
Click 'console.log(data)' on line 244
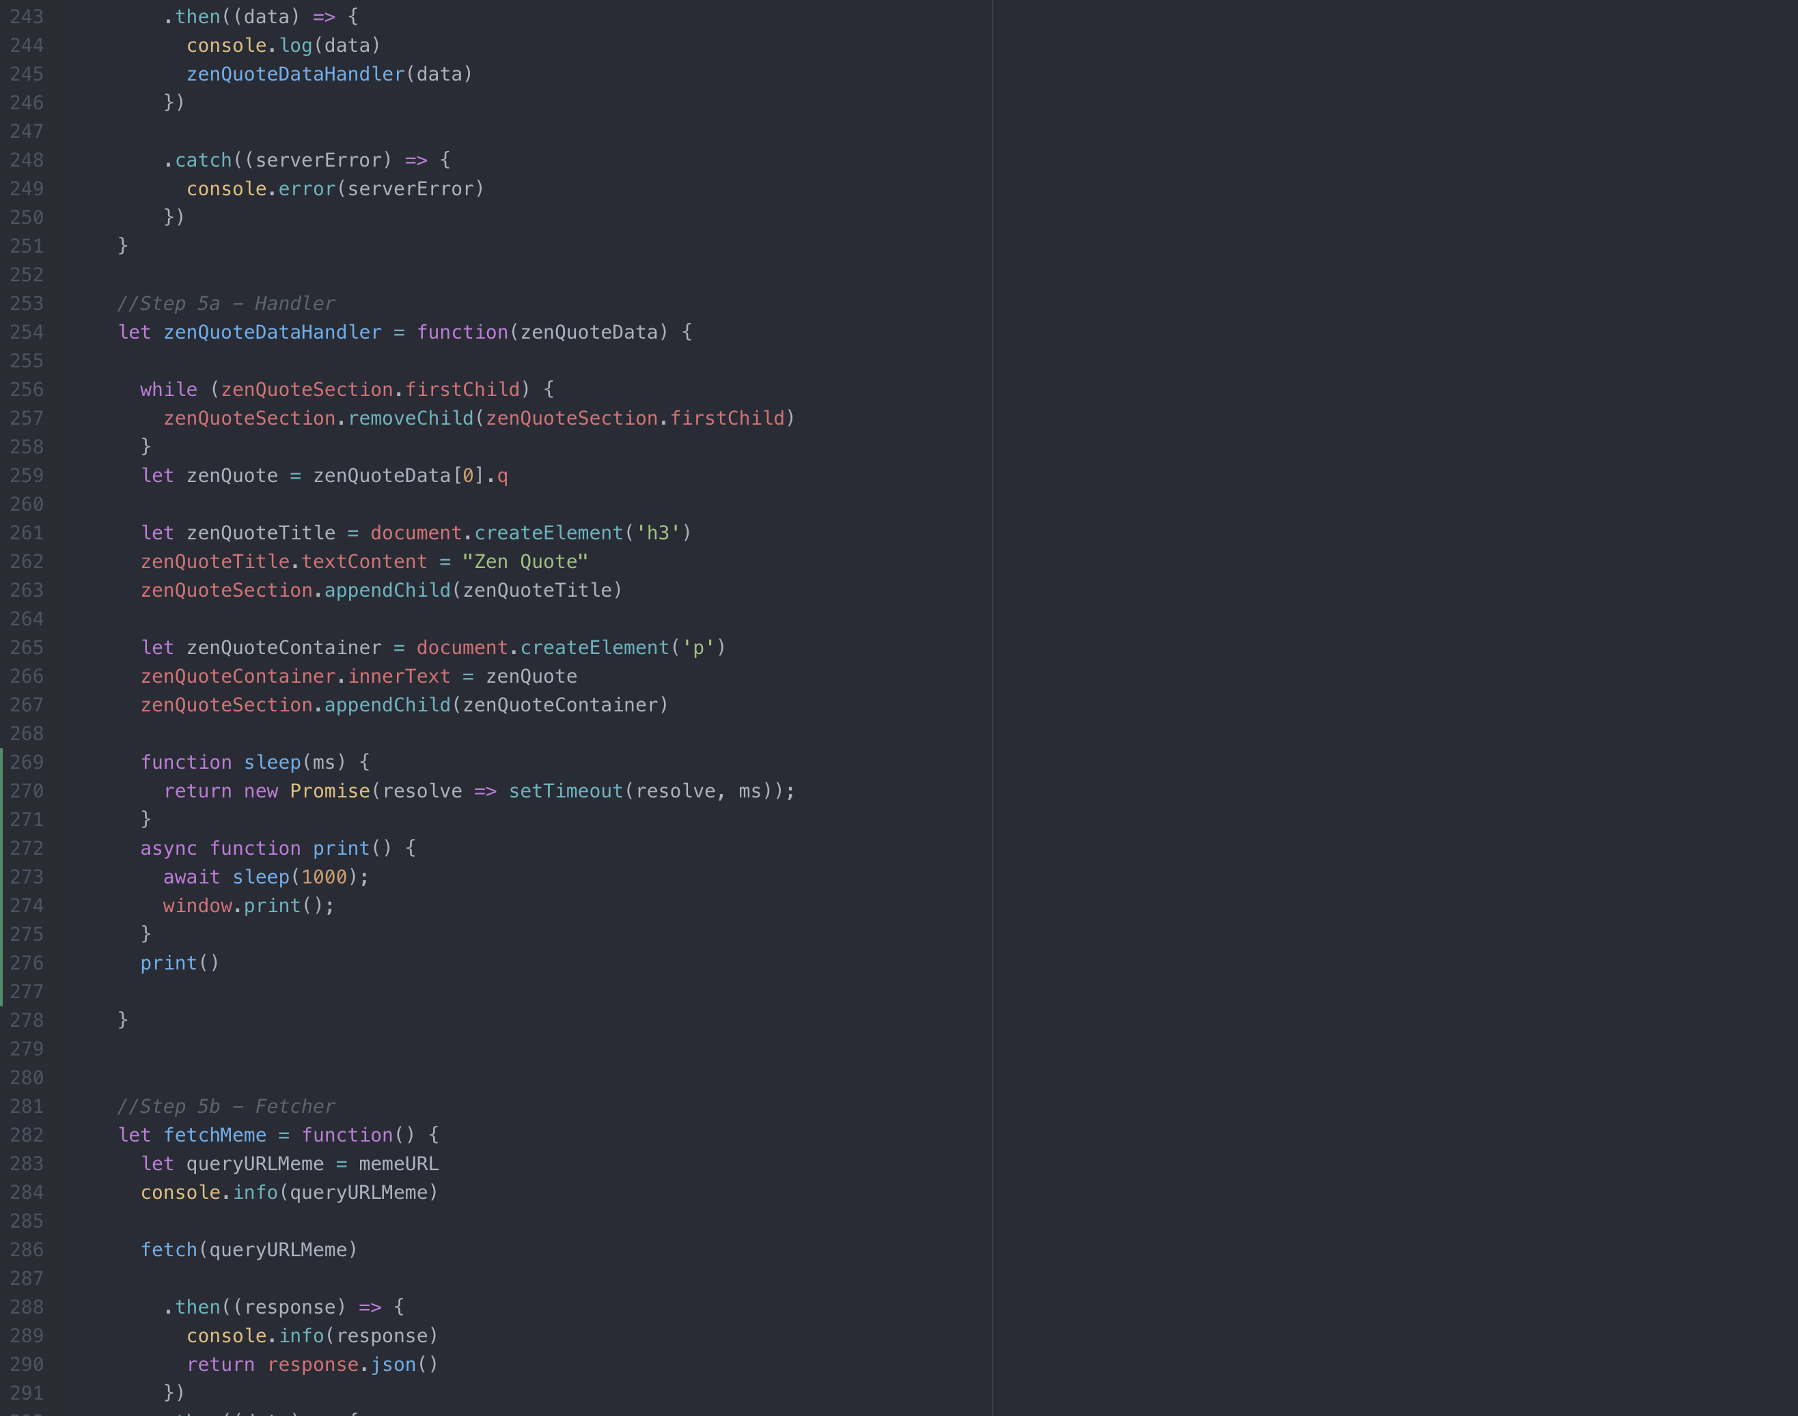pos(283,46)
